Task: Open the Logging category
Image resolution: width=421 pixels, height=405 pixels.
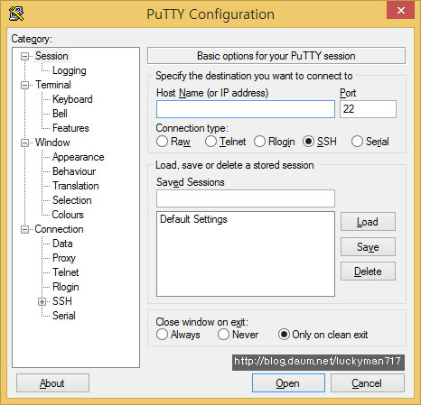Action: (x=70, y=70)
